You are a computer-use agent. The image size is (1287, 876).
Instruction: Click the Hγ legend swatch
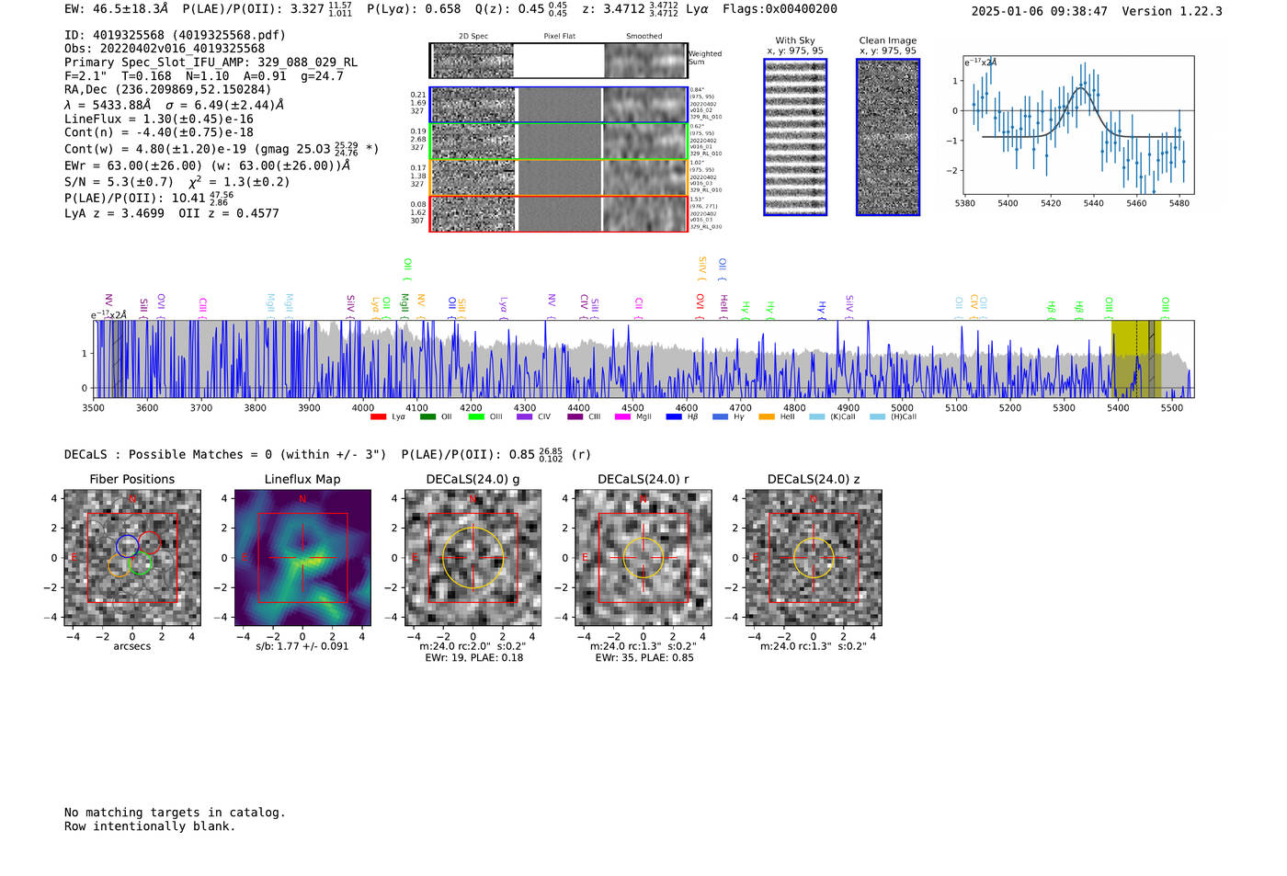(720, 416)
